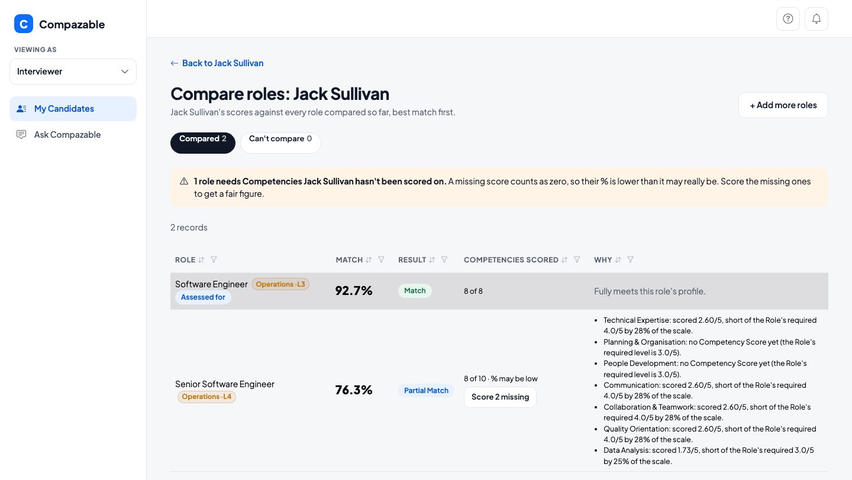The height and width of the screenshot is (480, 852).
Task: Click the 92.7% match value
Action: (354, 291)
